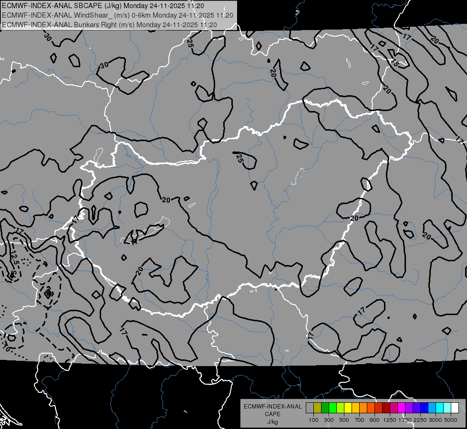
Task: Click the legend value 500
Action: click(x=344, y=420)
